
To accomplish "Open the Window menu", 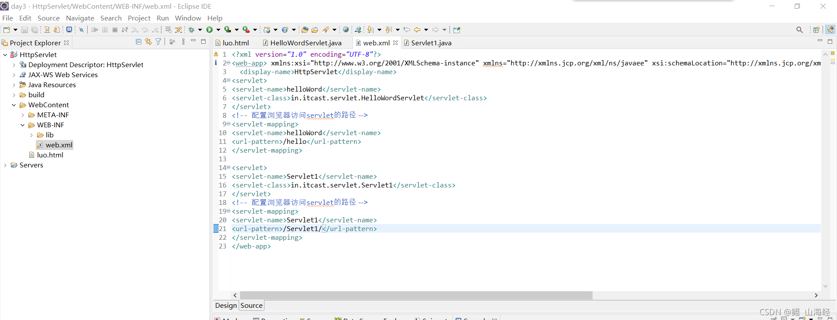I will pyautogui.click(x=188, y=18).
